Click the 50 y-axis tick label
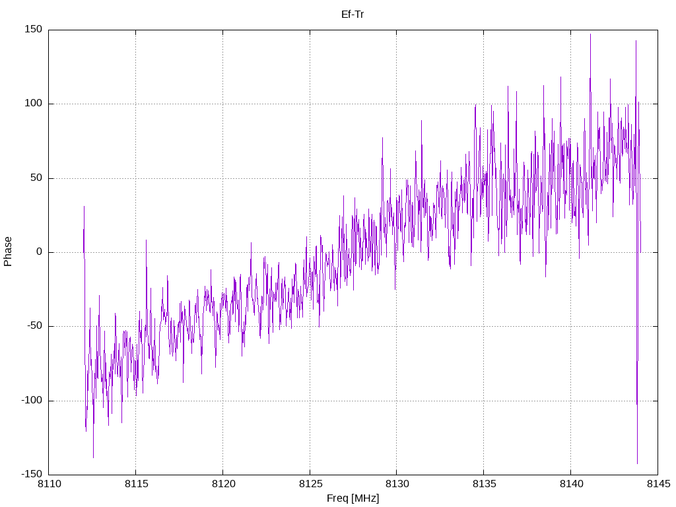676x507 pixels. click(36, 178)
